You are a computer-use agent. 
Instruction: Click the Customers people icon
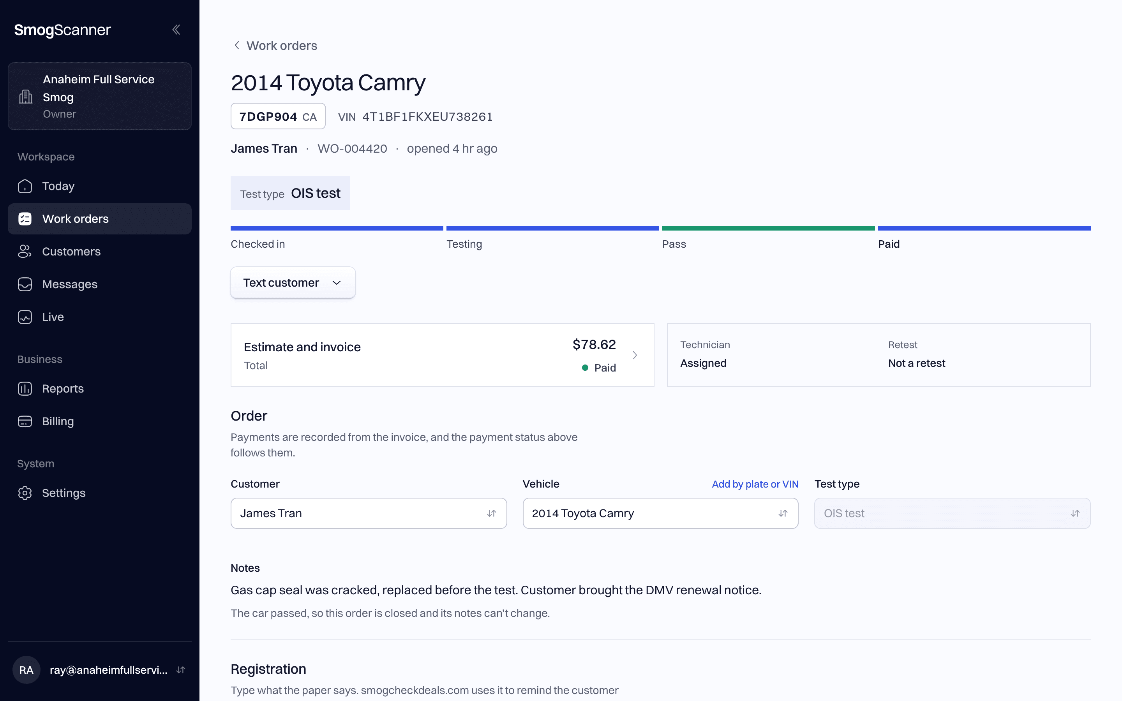pyautogui.click(x=25, y=251)
